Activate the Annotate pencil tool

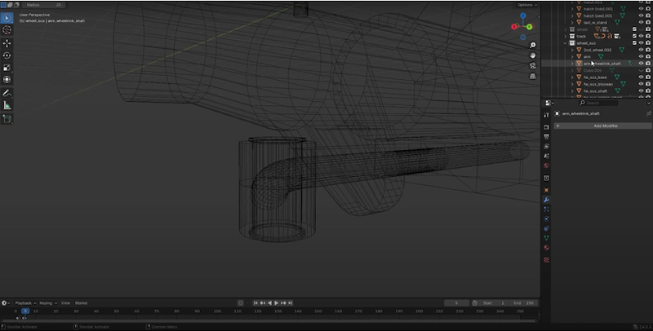point(7,93)
